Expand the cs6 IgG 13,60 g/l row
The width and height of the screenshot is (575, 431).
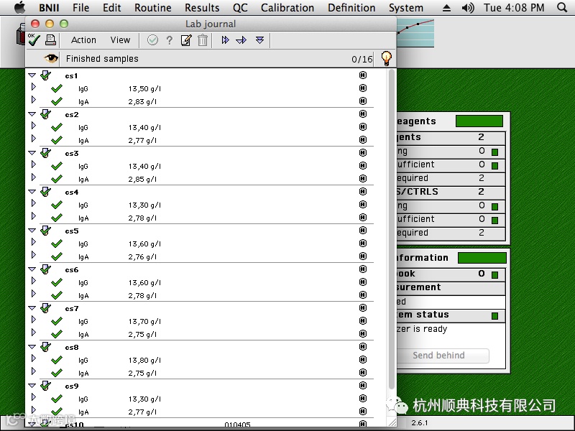[34, 281]
